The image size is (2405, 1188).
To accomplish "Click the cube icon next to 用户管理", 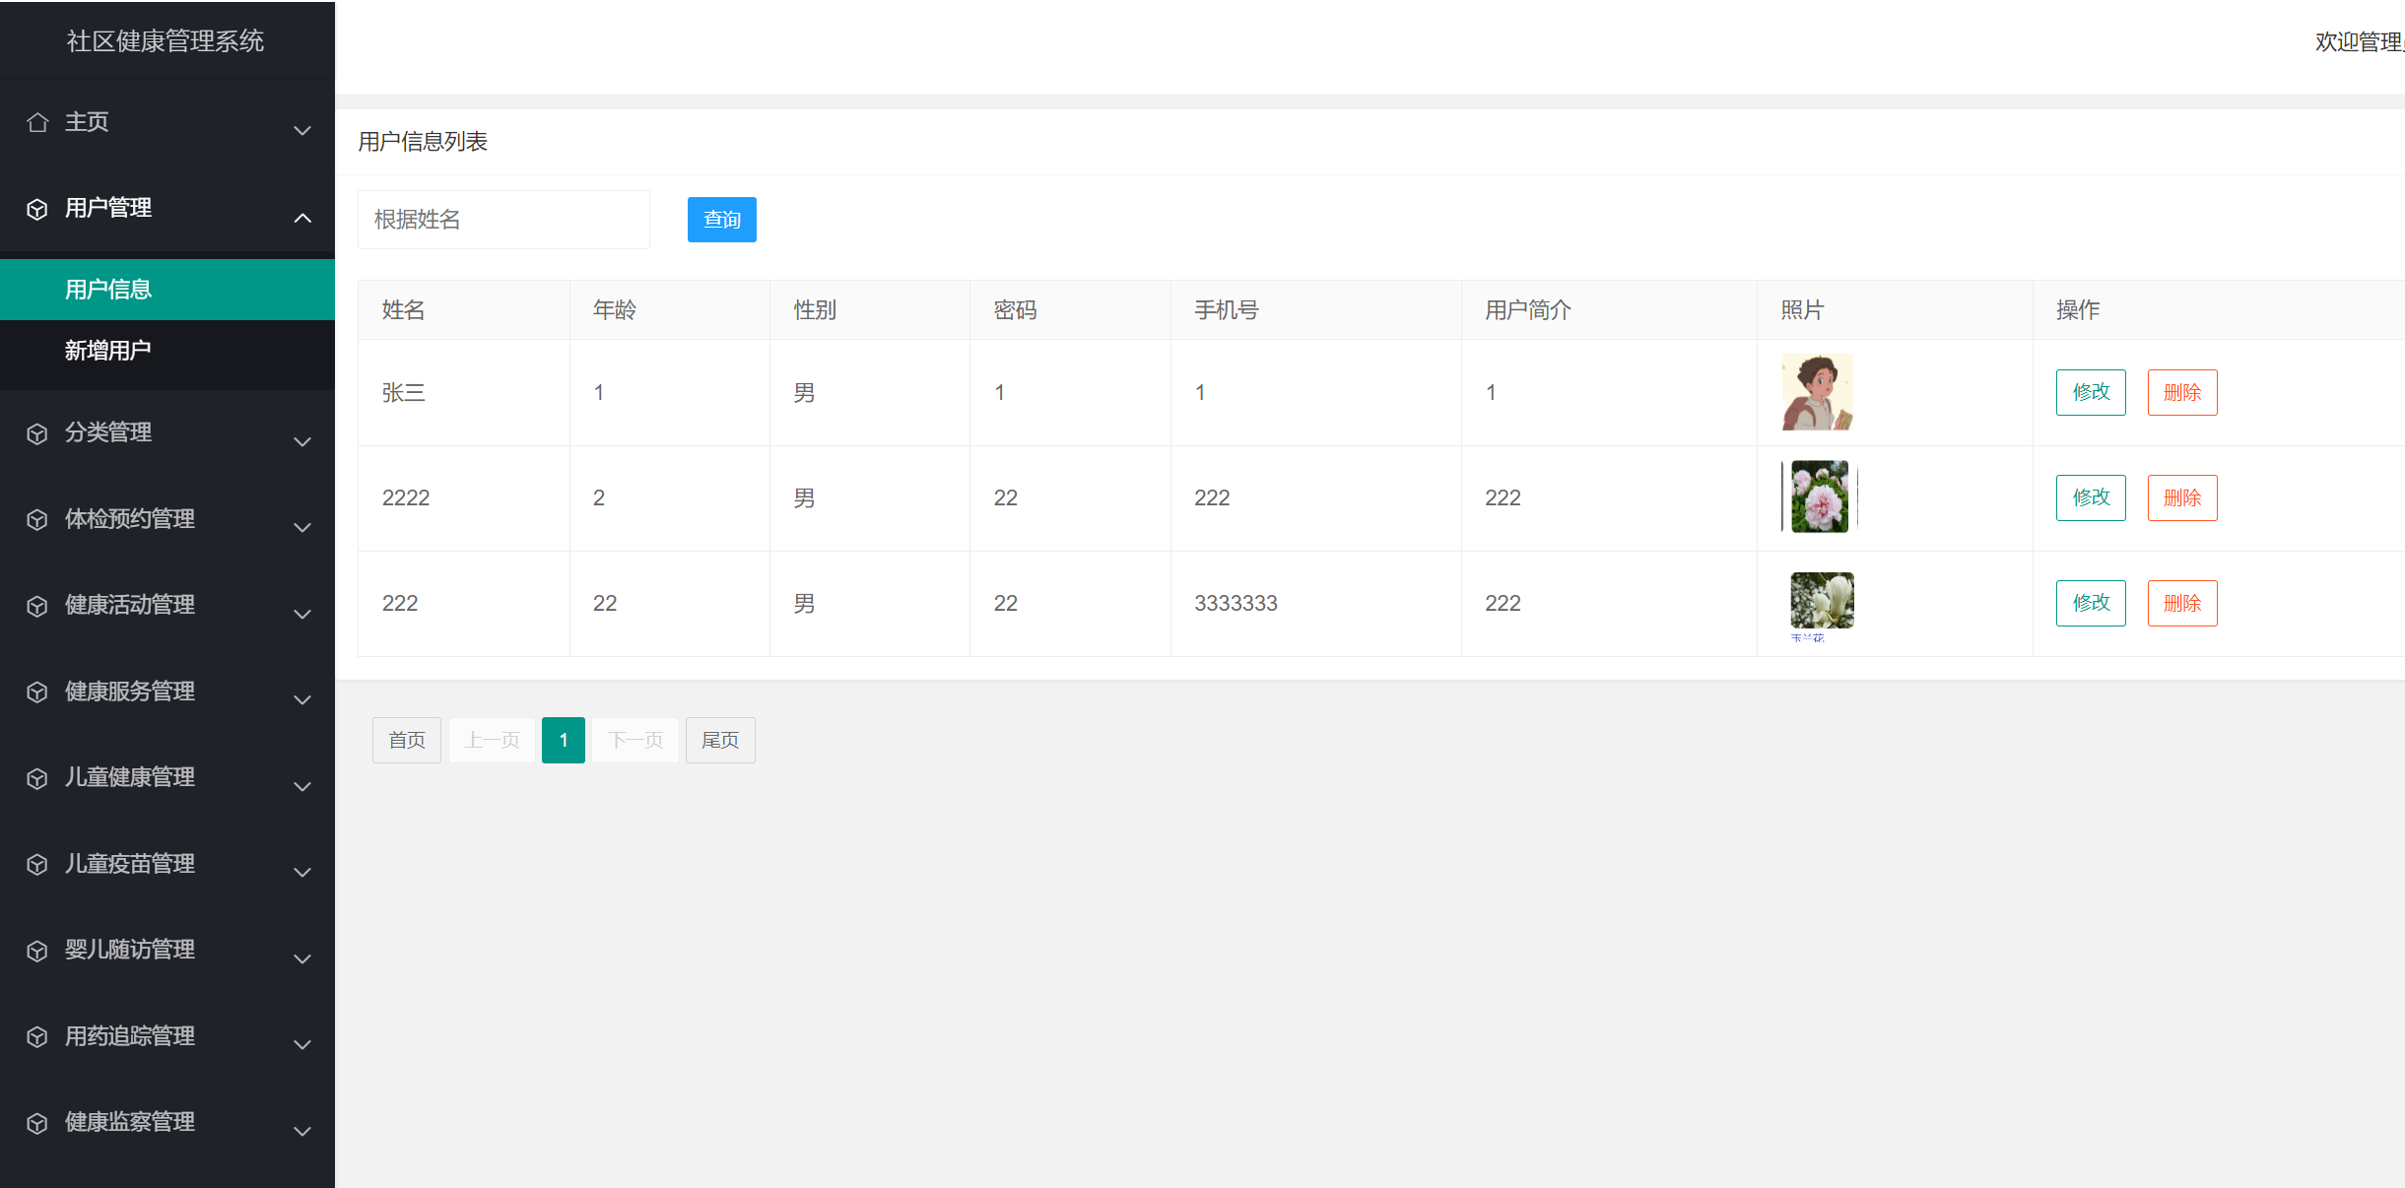I will click(x=37, y=209).
